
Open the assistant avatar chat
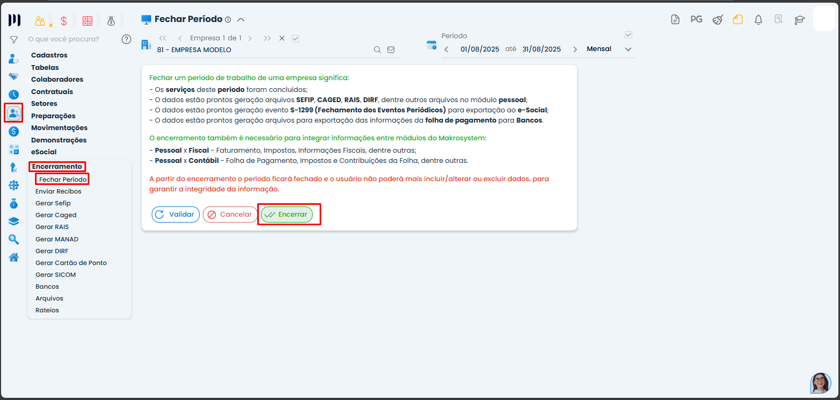point(821,383)
